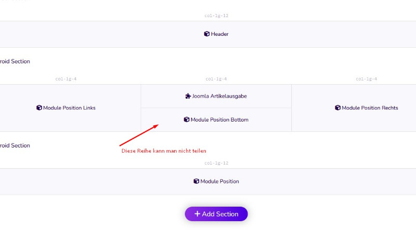Image resolution: width=416 pixels, height=230 pixels.
Task: Select the Section title above the bottom Module Position
Action: tap(15, 145)
